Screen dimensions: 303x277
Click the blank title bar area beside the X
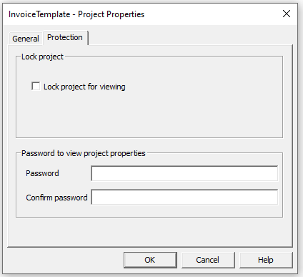tap(212, 14)
